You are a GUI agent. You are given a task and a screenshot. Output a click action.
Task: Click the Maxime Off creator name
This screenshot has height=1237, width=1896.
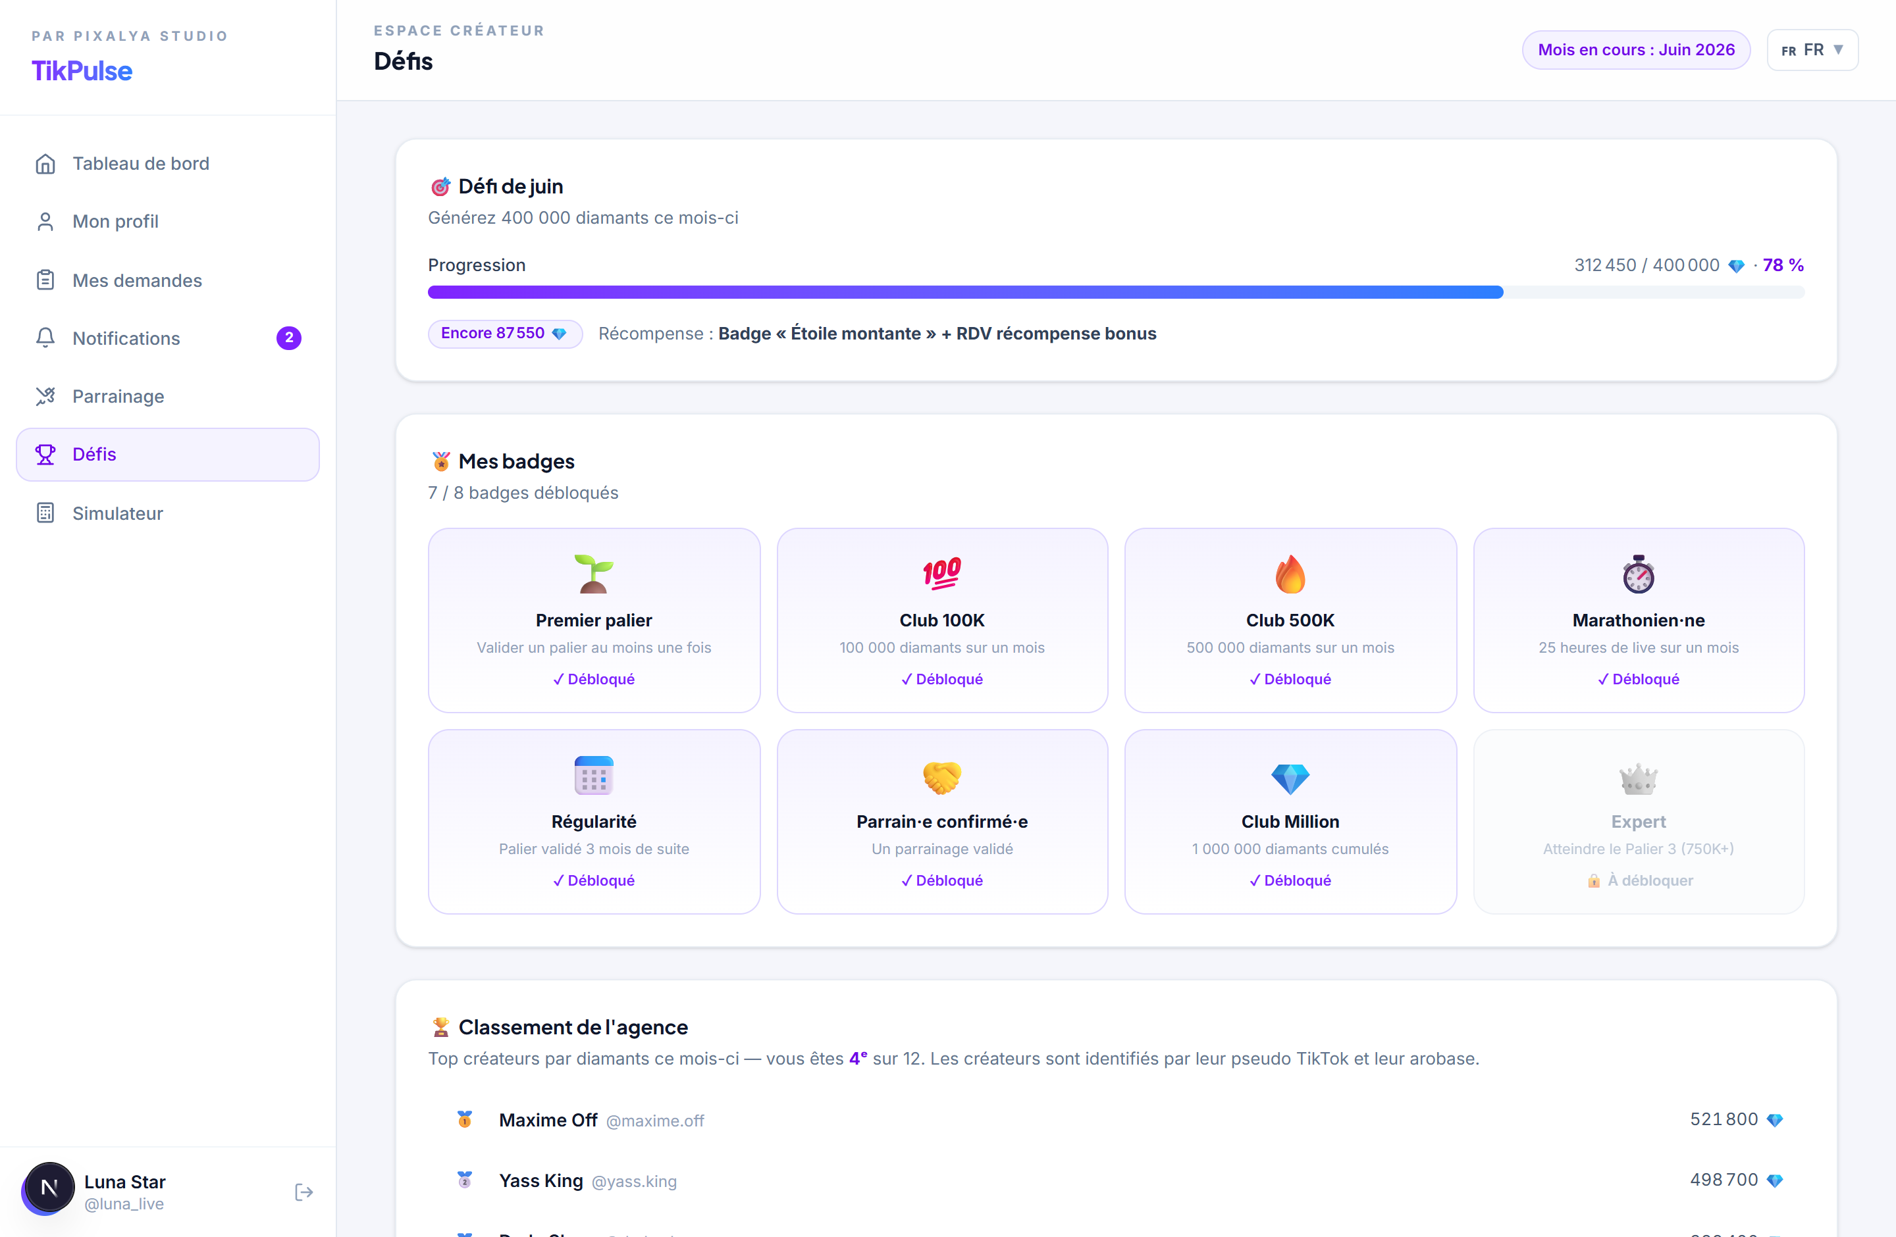[x=548, y=1120]
